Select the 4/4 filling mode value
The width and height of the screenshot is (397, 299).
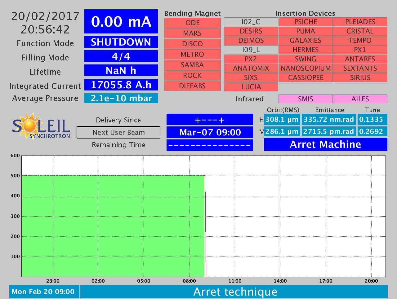[121, 56]
